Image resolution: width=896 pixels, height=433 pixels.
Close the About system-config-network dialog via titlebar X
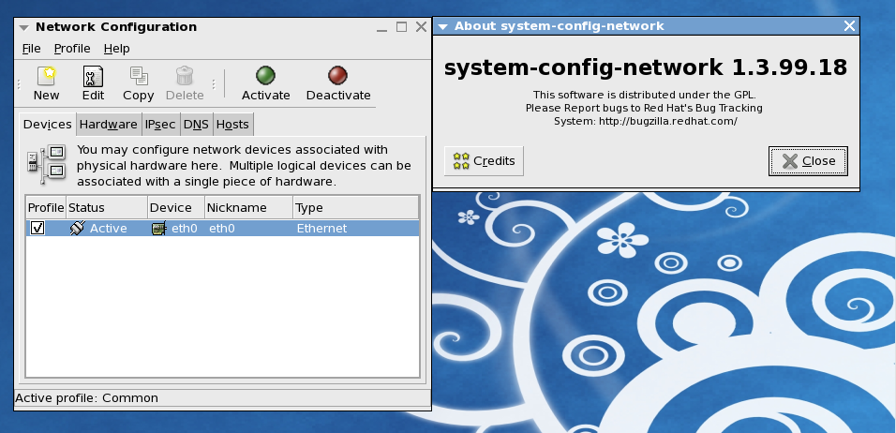click(x=849, y=26)
